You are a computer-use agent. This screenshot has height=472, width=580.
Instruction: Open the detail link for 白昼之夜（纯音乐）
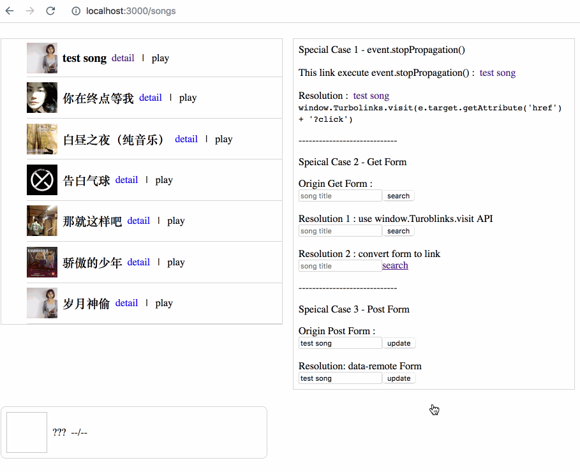tap(186, 139)
